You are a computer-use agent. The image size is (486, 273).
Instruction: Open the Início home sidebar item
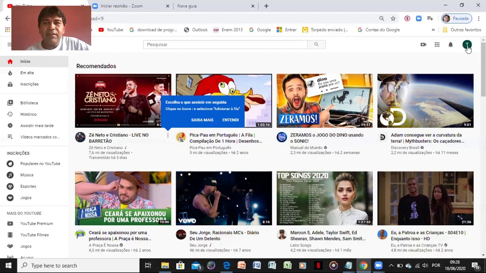point(34,61)
